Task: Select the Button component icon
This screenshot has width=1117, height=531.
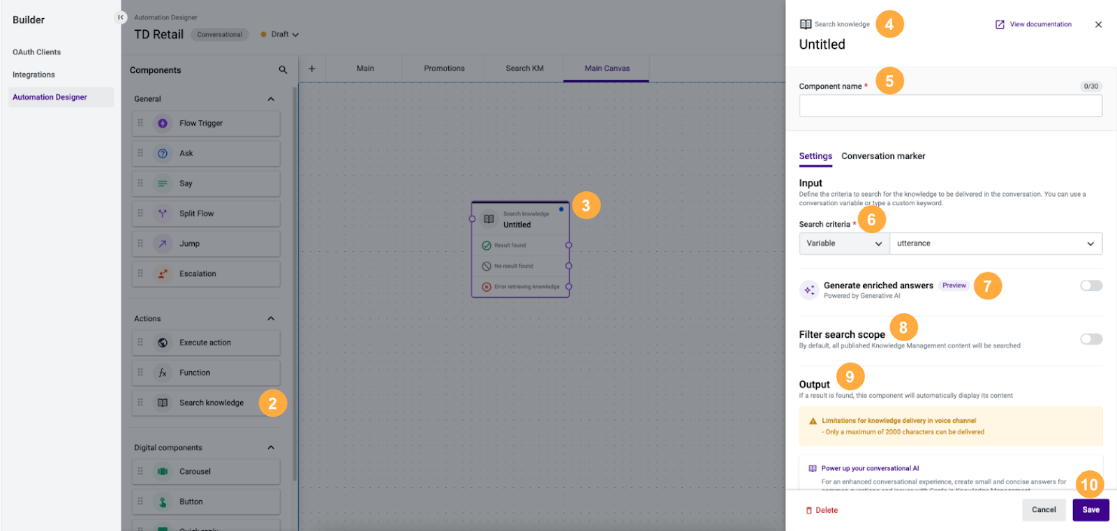Action: 163,502
